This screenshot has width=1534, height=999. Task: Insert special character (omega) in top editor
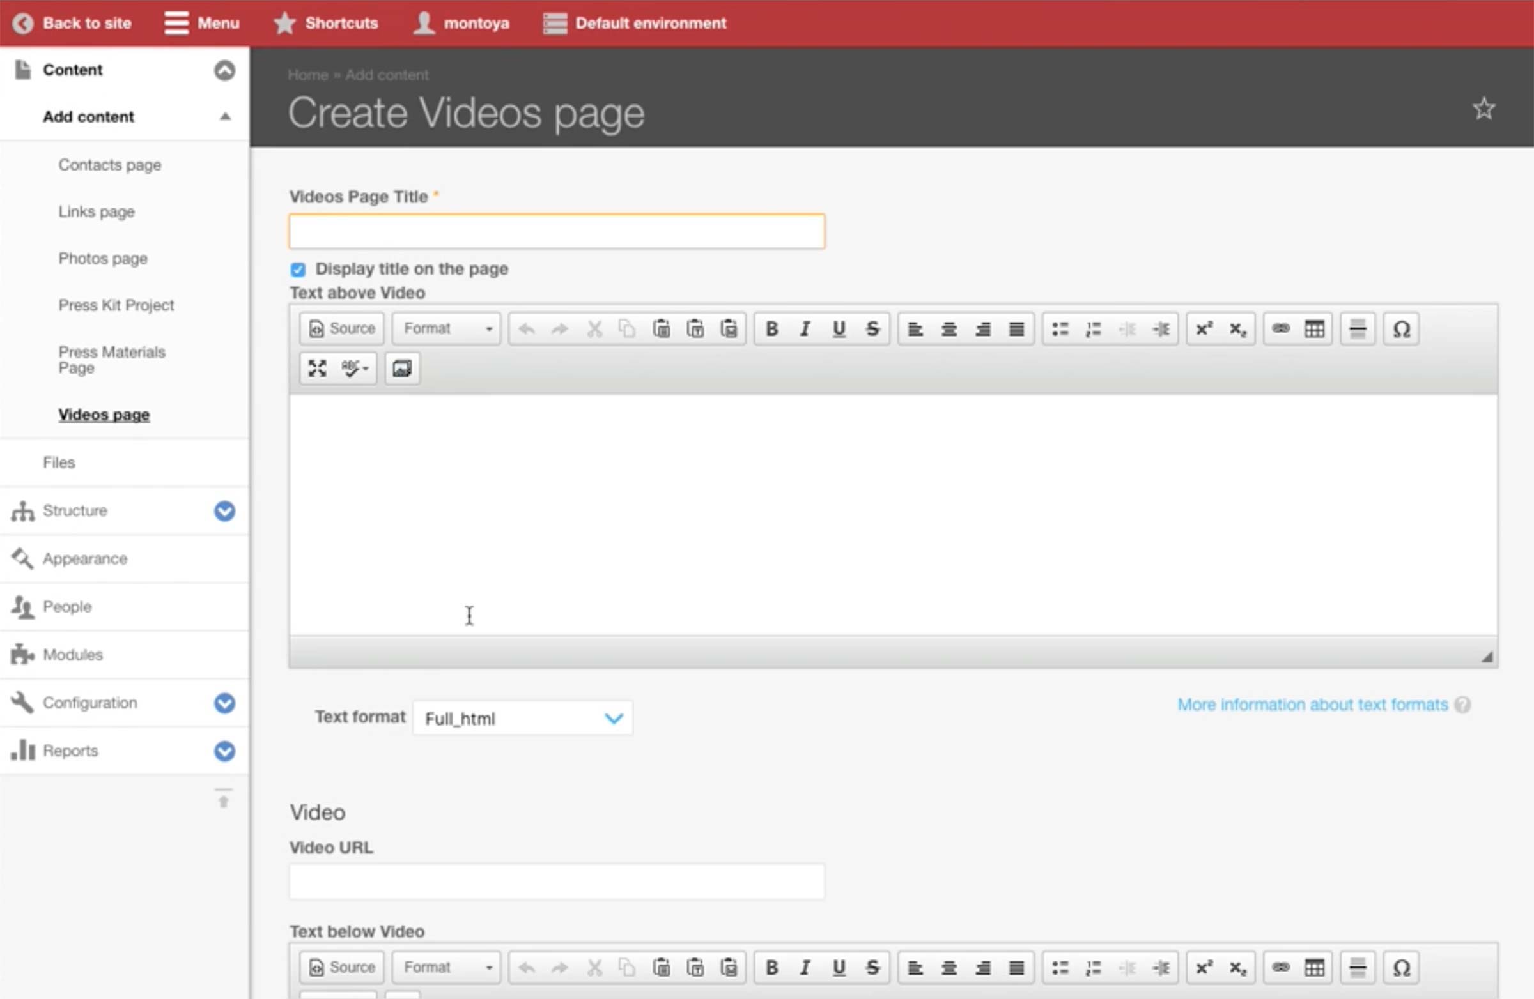tap(1400, 329)
